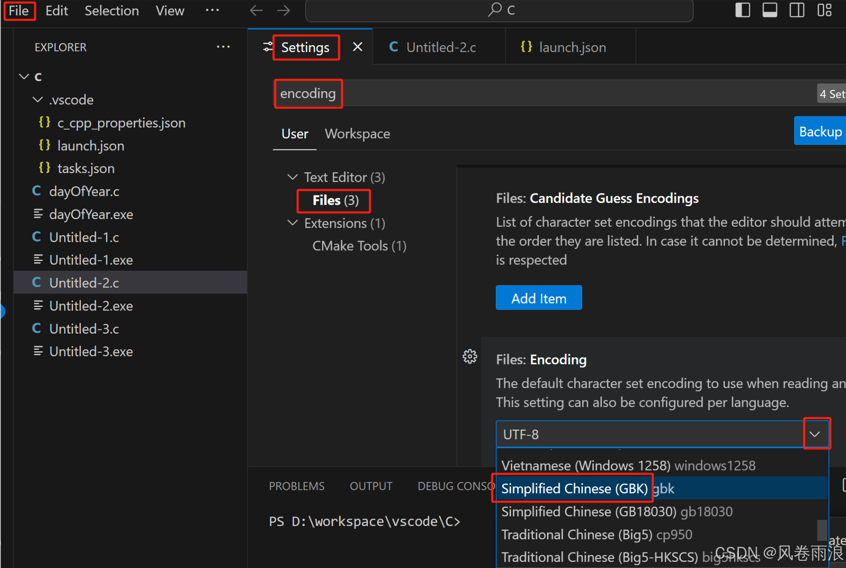Collapse Text Editor settings group
The image size is (846, 568).
click(293, 177)
